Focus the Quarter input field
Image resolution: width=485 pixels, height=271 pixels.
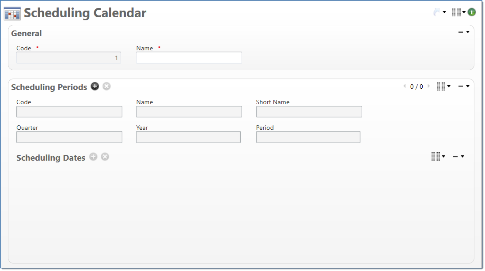[69, 137]
